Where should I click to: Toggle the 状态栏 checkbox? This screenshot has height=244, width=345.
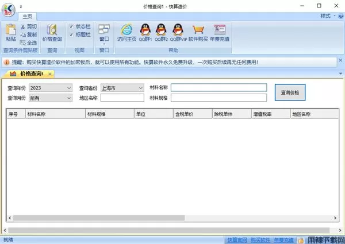(x=71, y=26)
